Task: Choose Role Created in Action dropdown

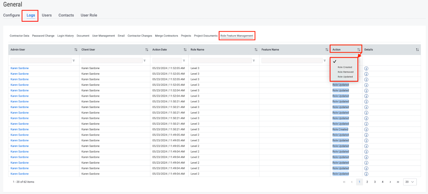Action: click(345, 67)
